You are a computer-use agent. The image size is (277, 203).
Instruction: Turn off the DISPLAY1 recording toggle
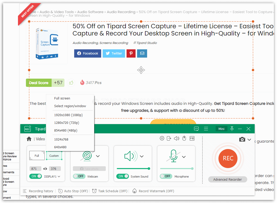click(x=36, y=176)
